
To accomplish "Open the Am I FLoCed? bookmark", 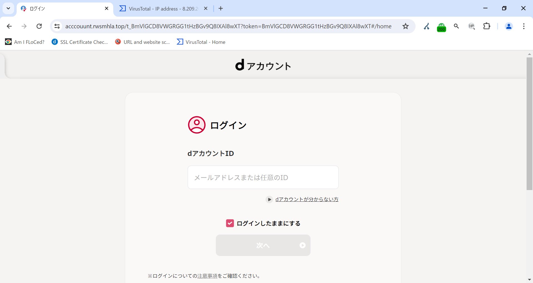I will click(25, 42).
